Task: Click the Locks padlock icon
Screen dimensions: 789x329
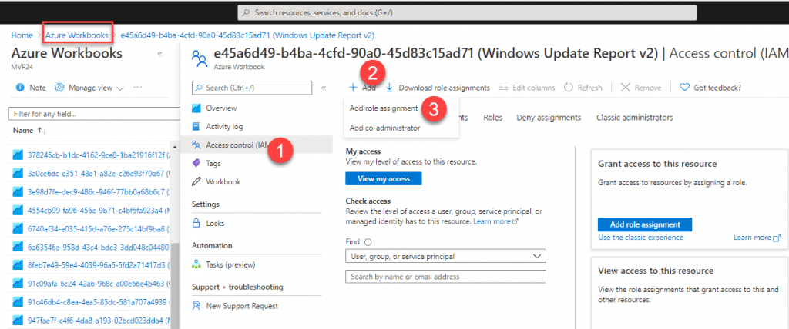Action: (196, 223)
